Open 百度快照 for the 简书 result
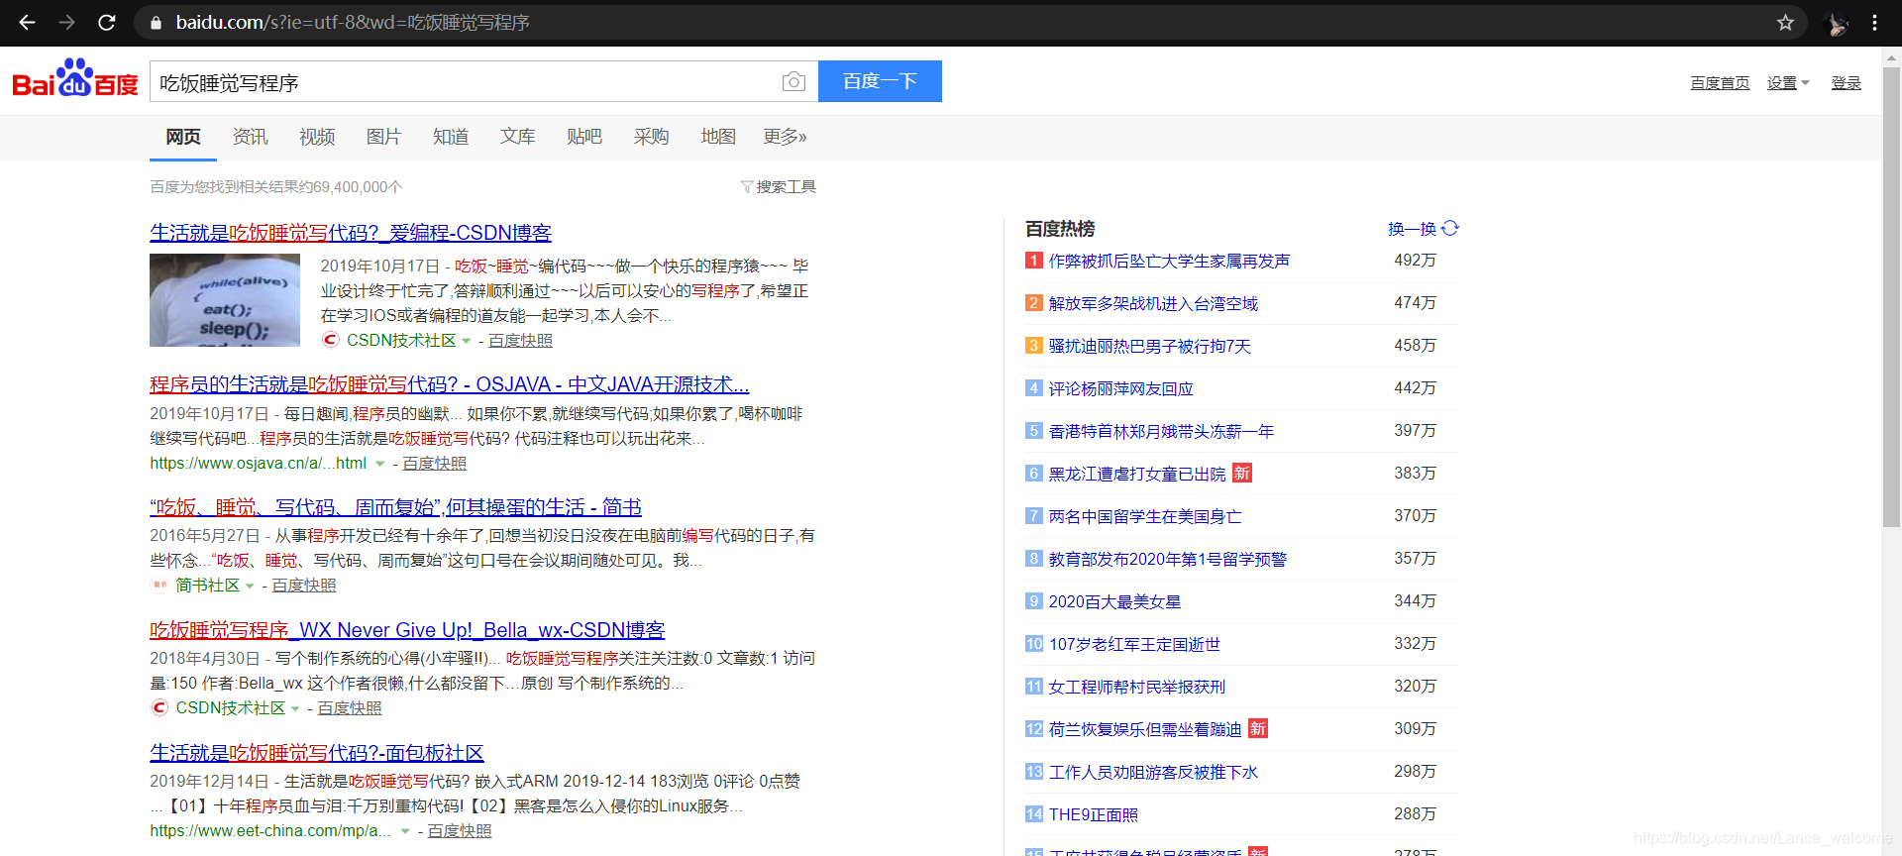1902x856 pixels. pyautogui.click(x=304, y=586)
